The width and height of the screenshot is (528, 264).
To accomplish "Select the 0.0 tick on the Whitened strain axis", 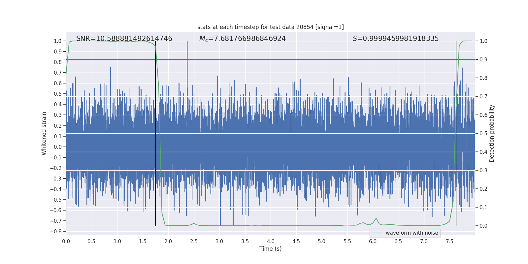I will coord(58,147).
